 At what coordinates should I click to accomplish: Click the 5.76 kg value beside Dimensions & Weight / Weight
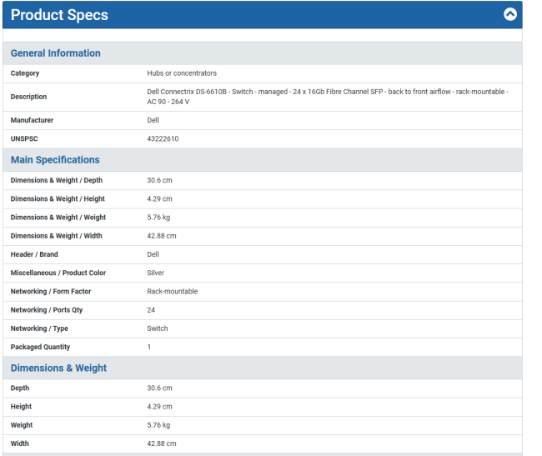(160, 218)
